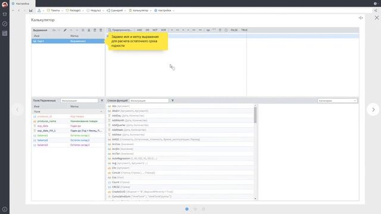This screenshot has height=214, width=381.
Task: Collapse the Поля group in fields list
Action: (x=101, y=112)
